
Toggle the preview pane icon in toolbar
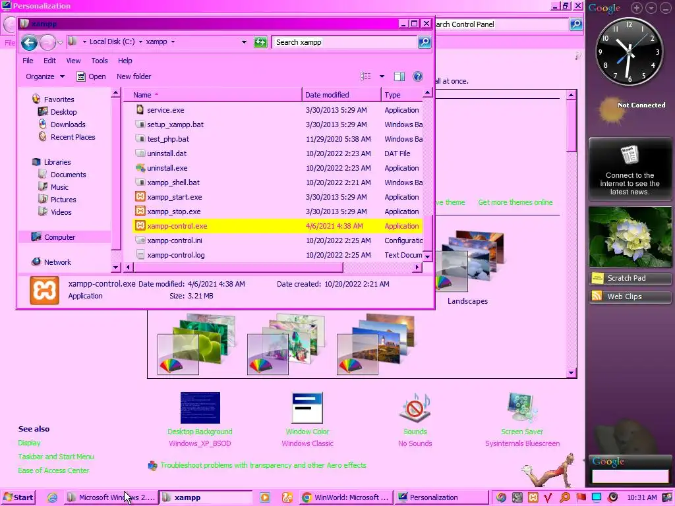click(399, 76)
